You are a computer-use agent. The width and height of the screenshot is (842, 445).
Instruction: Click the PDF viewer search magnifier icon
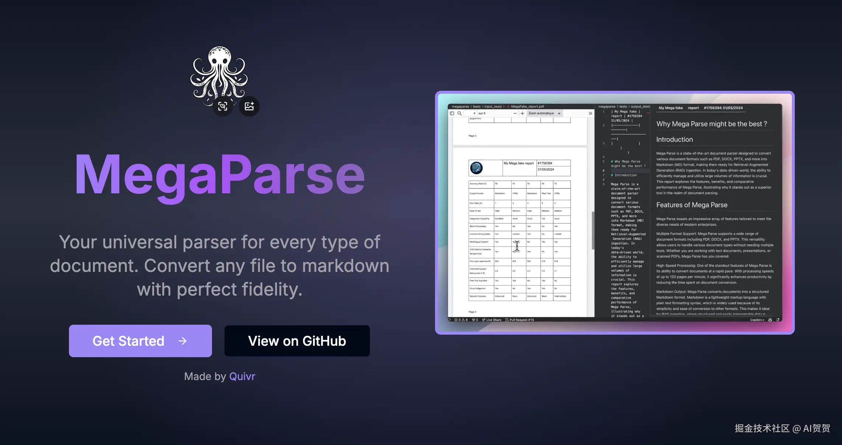click(459, 113)
